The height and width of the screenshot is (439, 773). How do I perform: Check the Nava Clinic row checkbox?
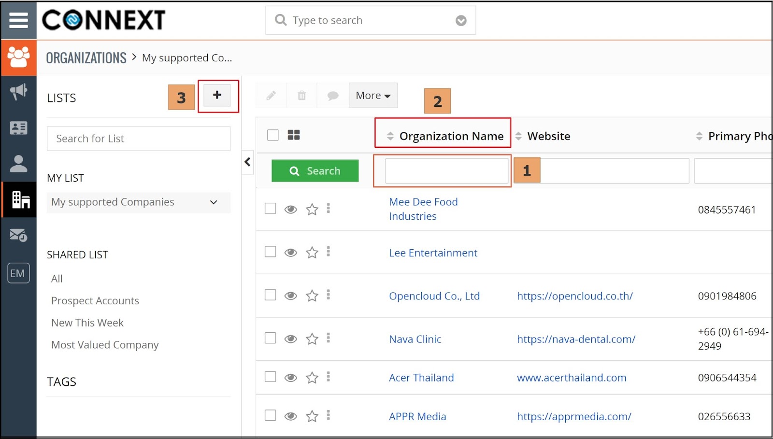pyautogui.click(x=271, y=338)
